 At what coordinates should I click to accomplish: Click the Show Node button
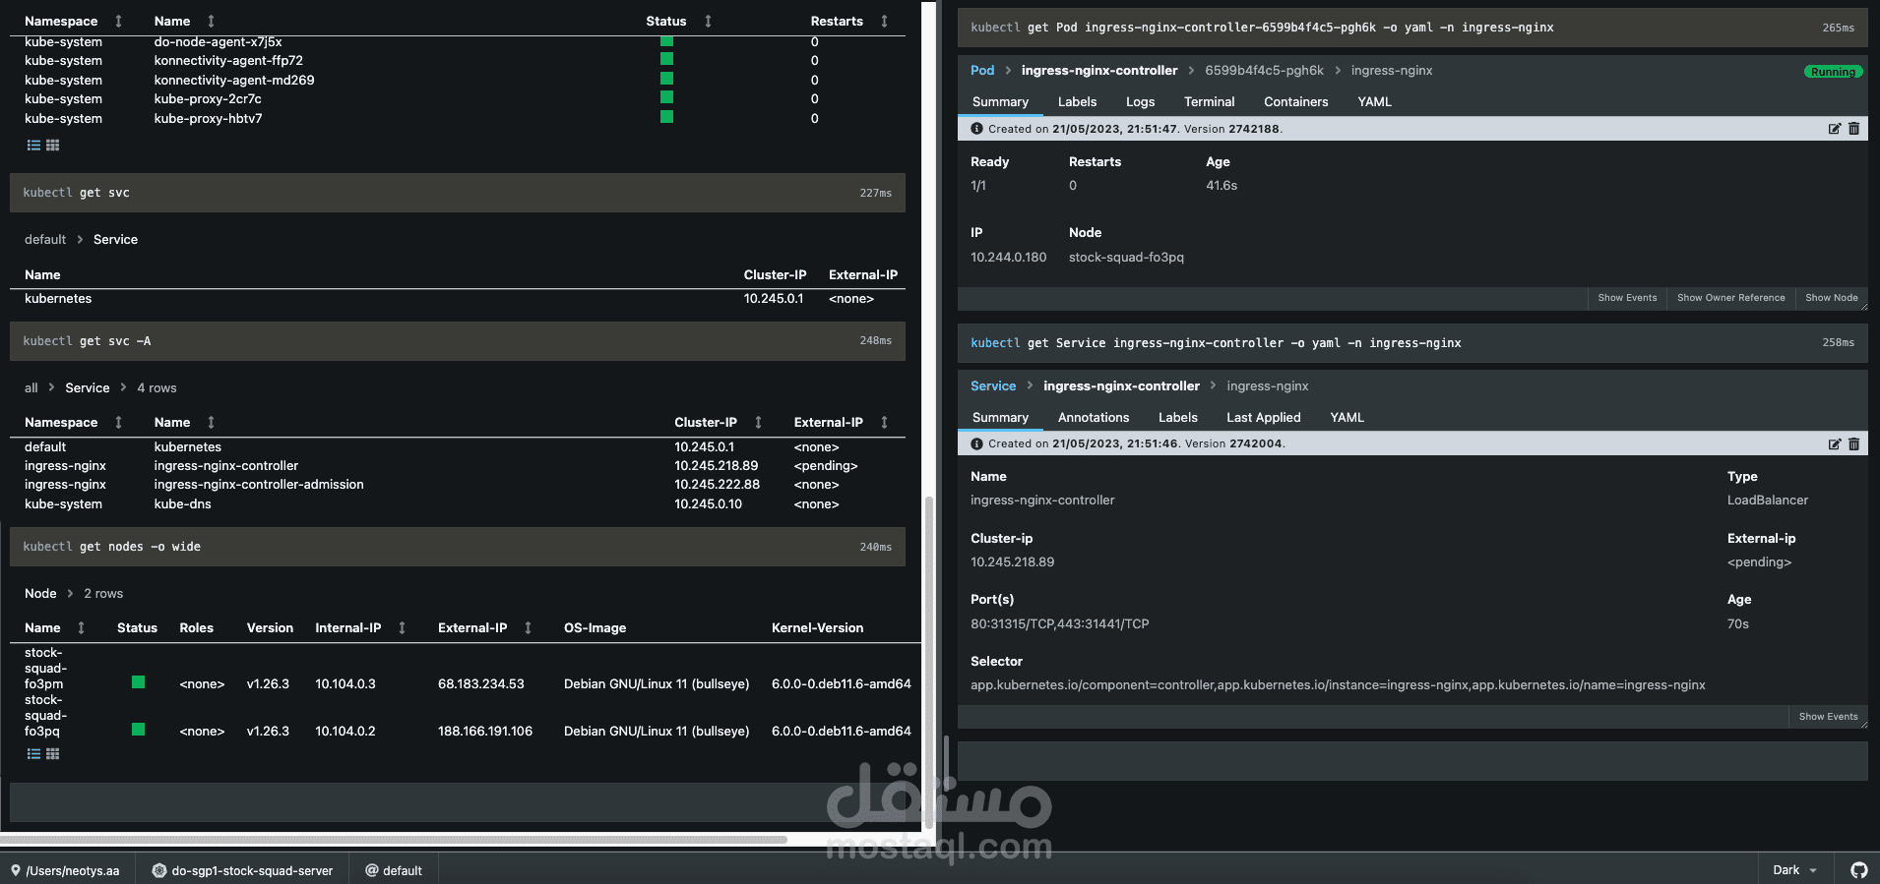tap(1831, 298)
